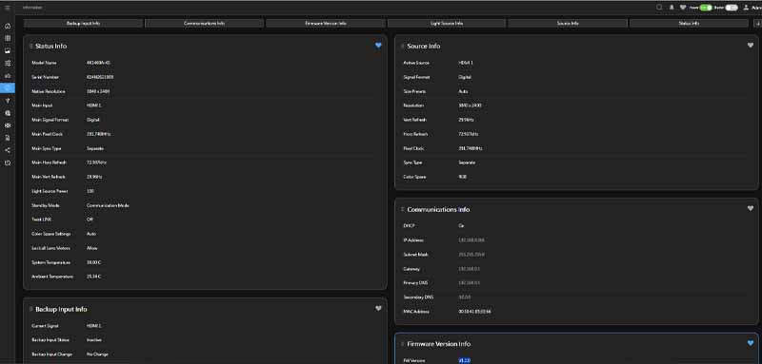
Task: Click the Color Space value RGB
Action: tap(462, 177)
